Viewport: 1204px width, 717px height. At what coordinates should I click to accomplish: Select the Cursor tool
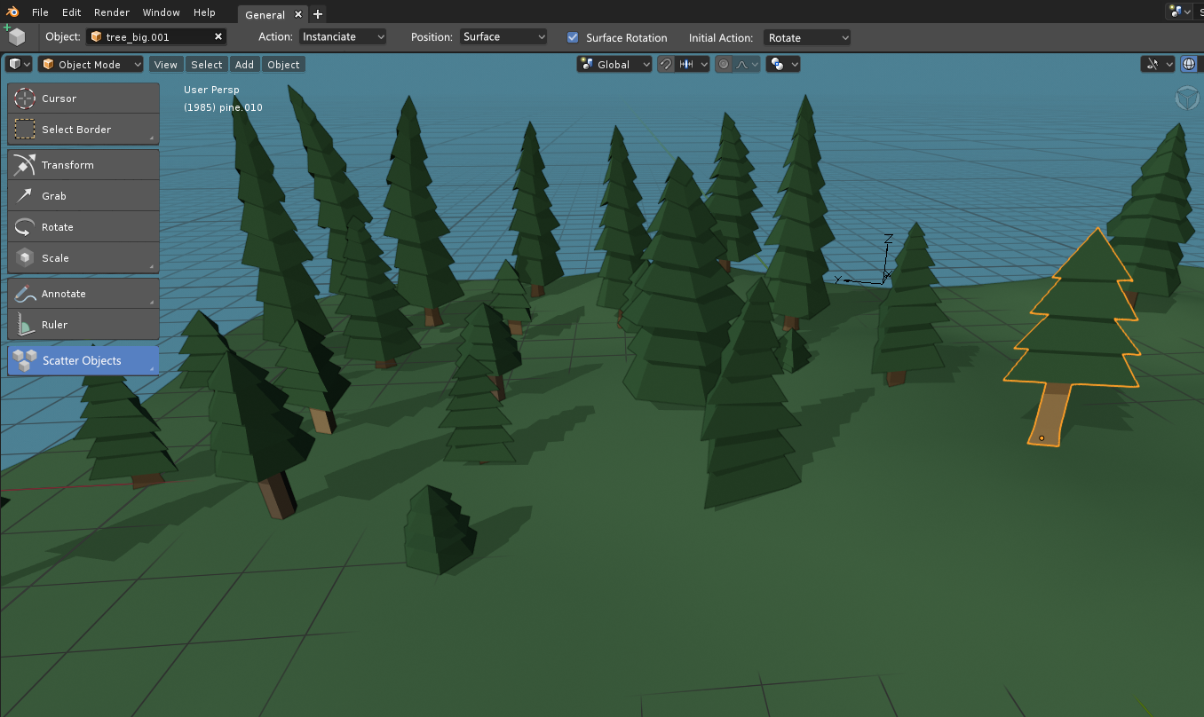(83, 98)
